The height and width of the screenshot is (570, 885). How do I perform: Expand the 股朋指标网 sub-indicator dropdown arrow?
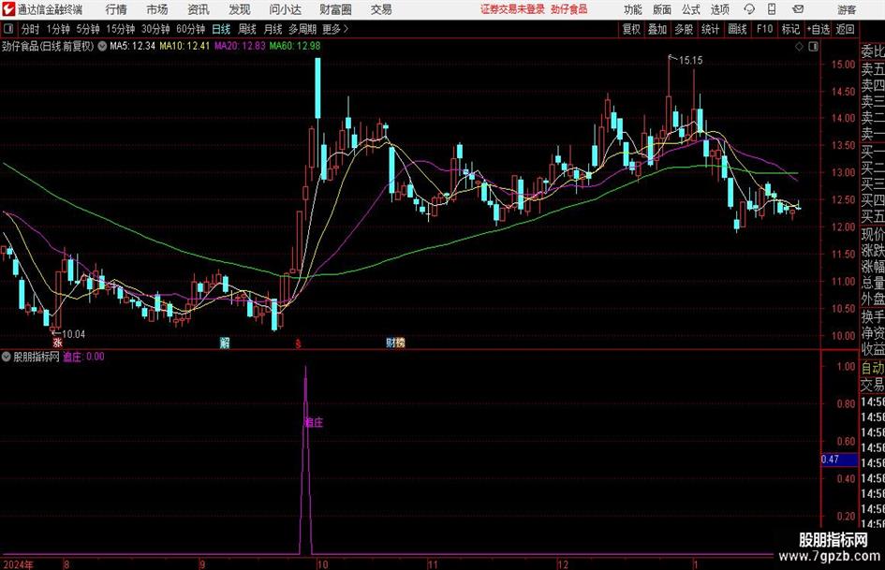(7, 357)
